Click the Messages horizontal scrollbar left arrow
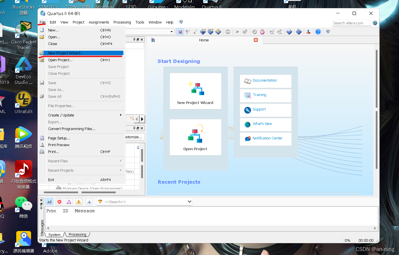This screenshot has width=399, height=255. click(x=48, y=228)
